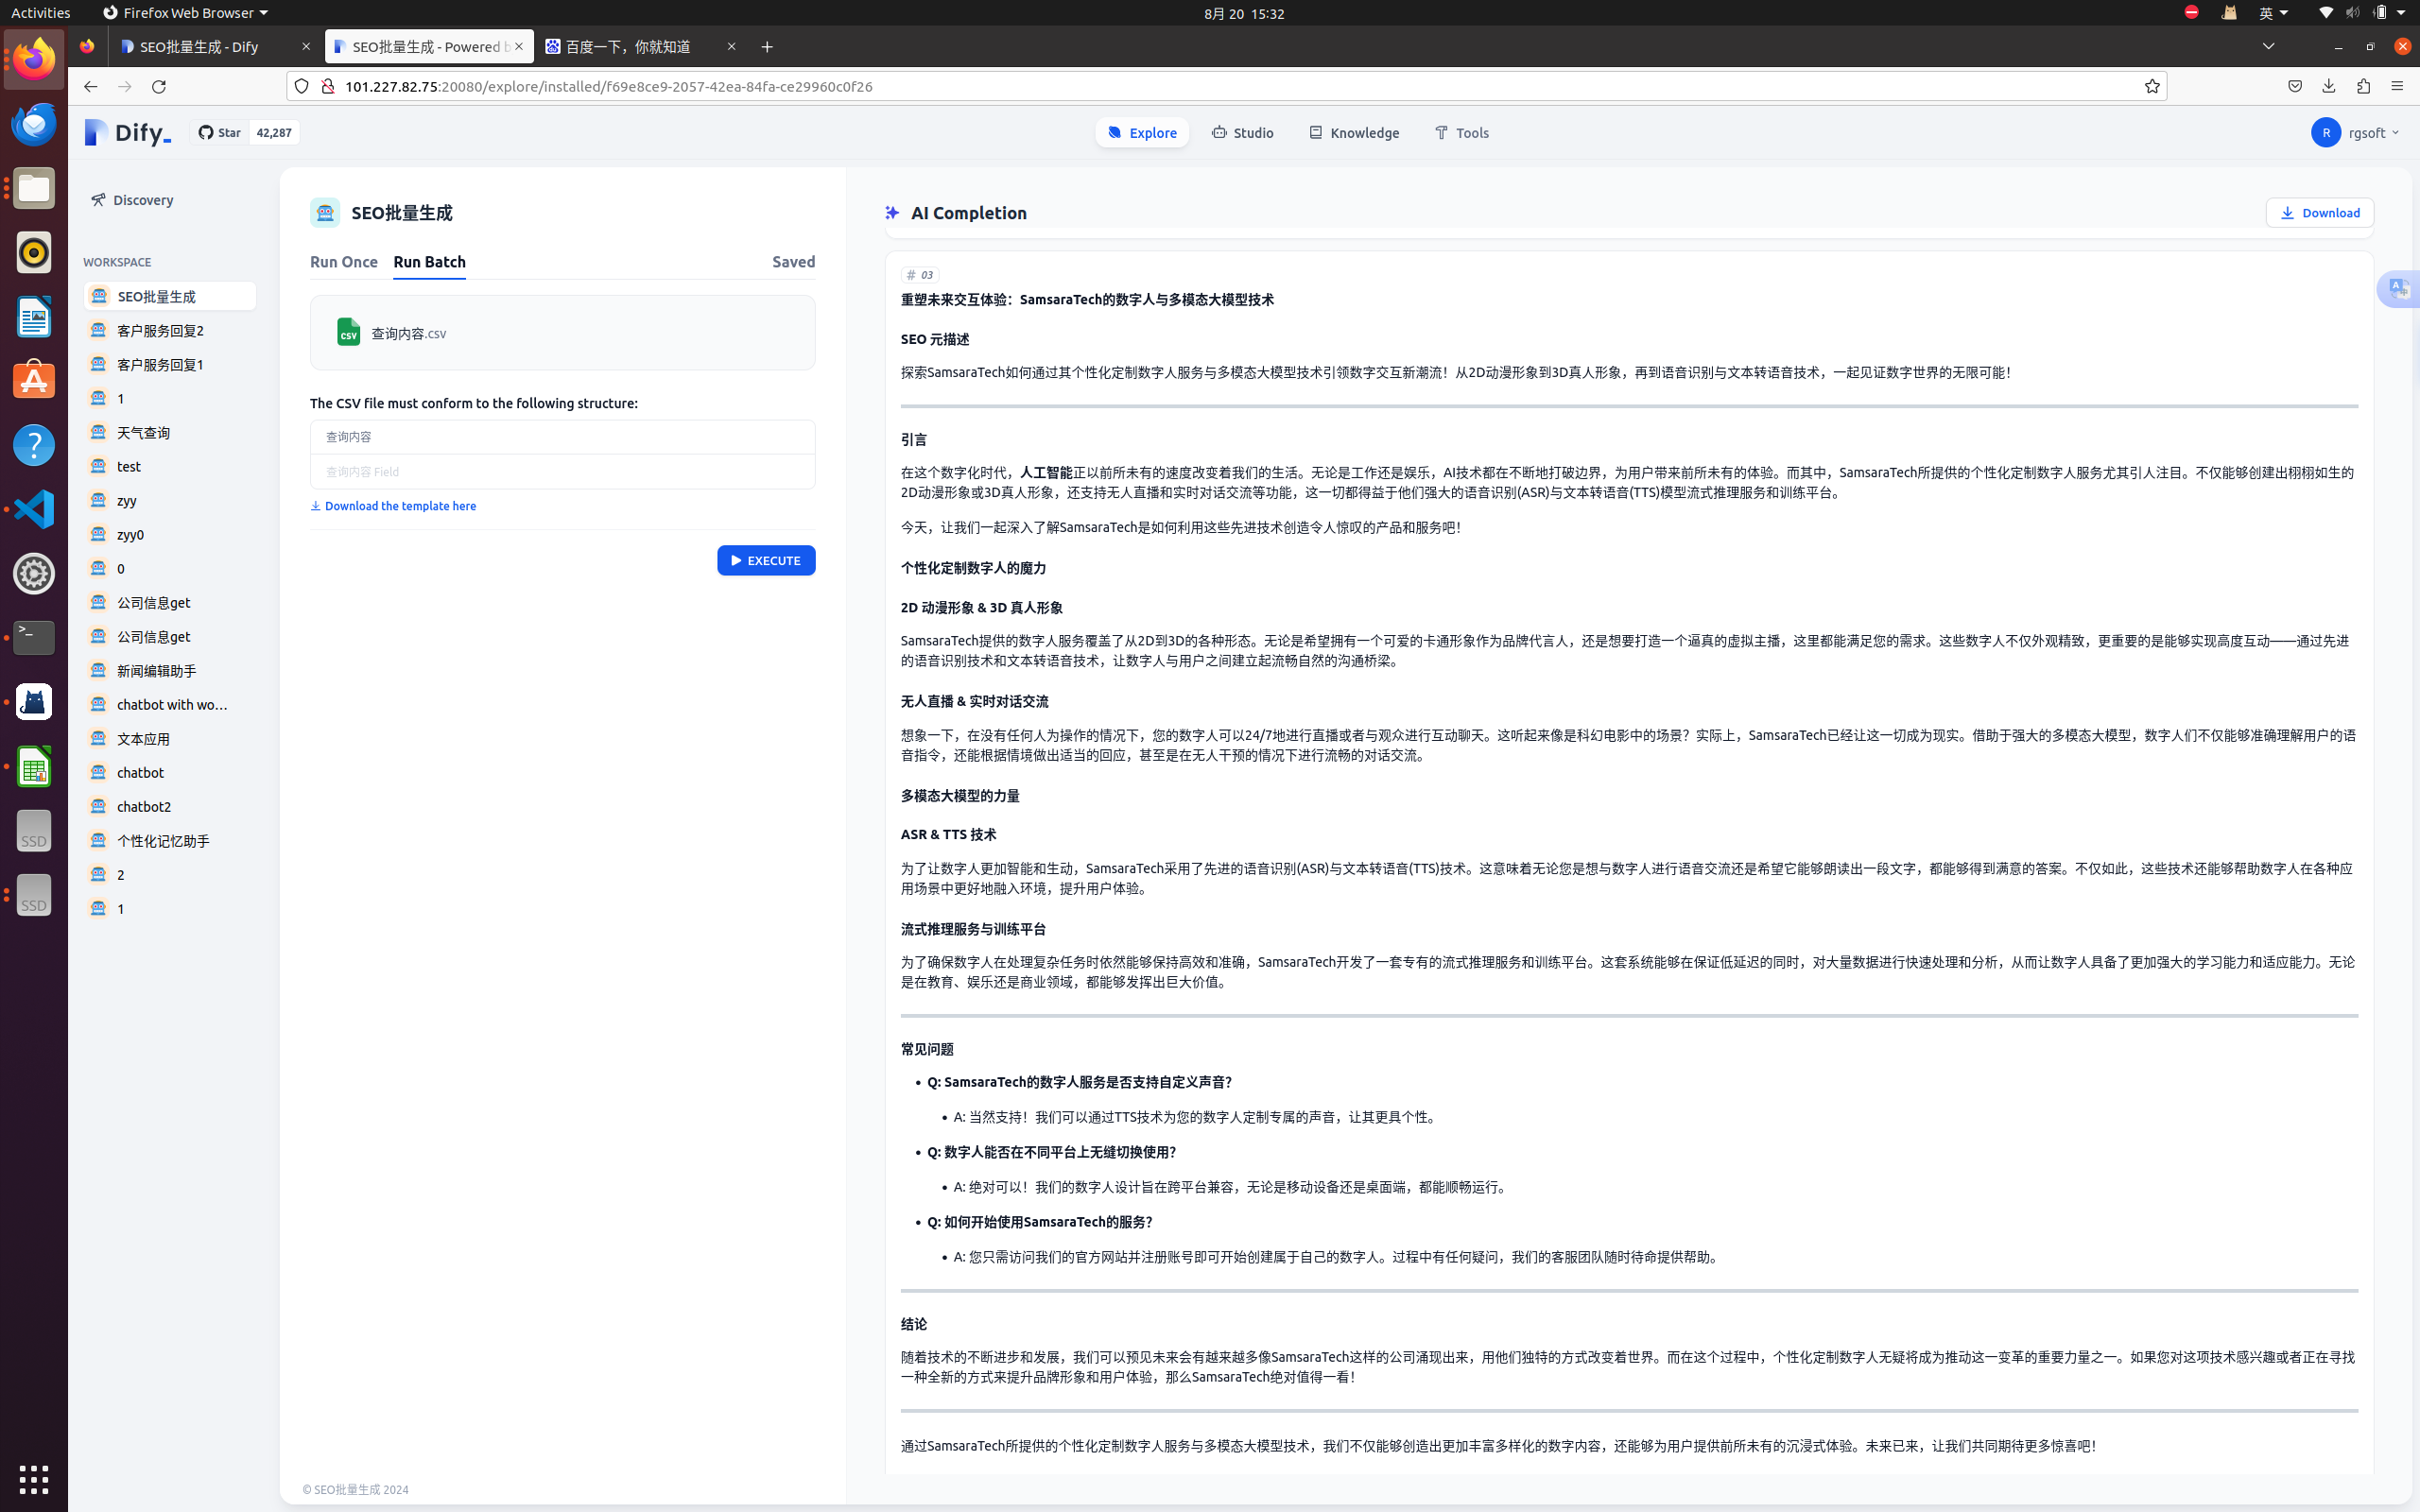
Task: Open Firefox downloads arrow icon
Action: coord(2328,86)
